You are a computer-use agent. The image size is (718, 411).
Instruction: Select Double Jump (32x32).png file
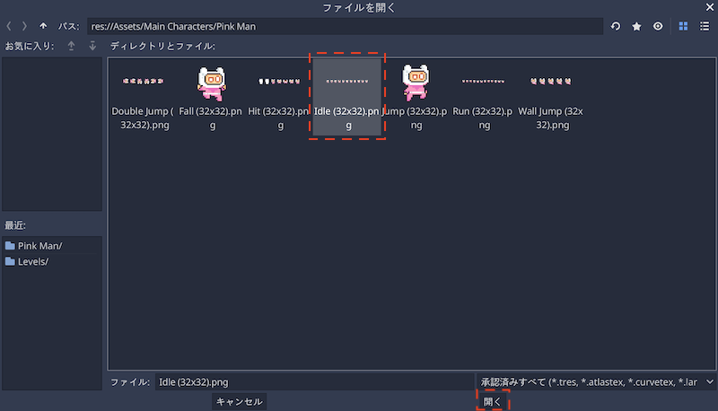(x=143, y=98)
